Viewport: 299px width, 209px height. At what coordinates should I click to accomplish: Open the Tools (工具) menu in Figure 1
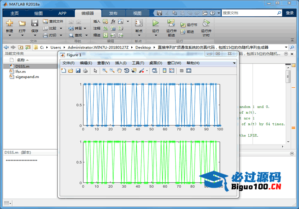click(138, 63)
